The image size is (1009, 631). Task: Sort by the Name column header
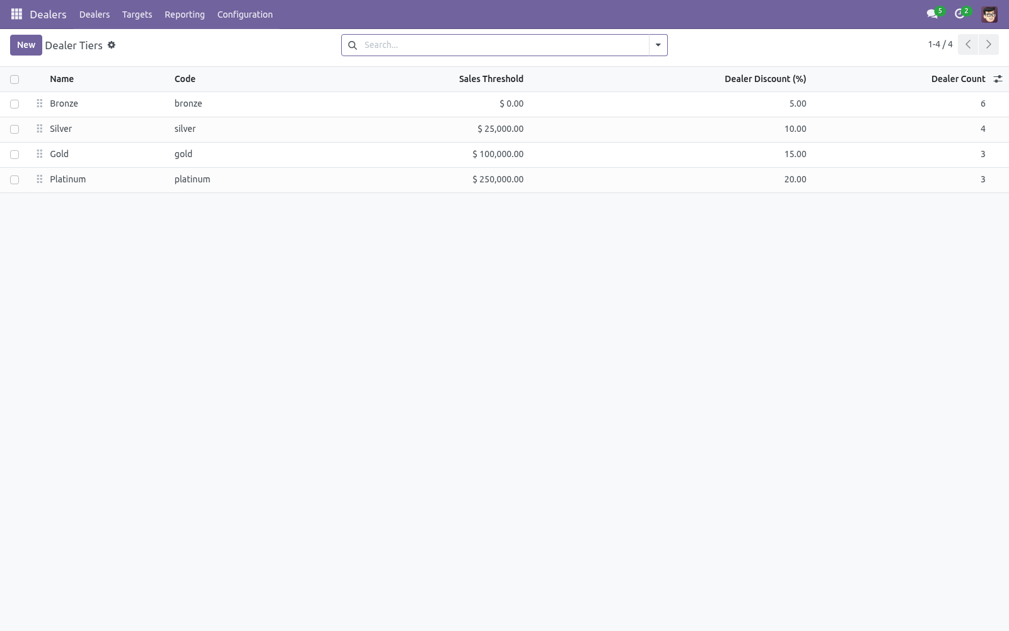point(62,79)
